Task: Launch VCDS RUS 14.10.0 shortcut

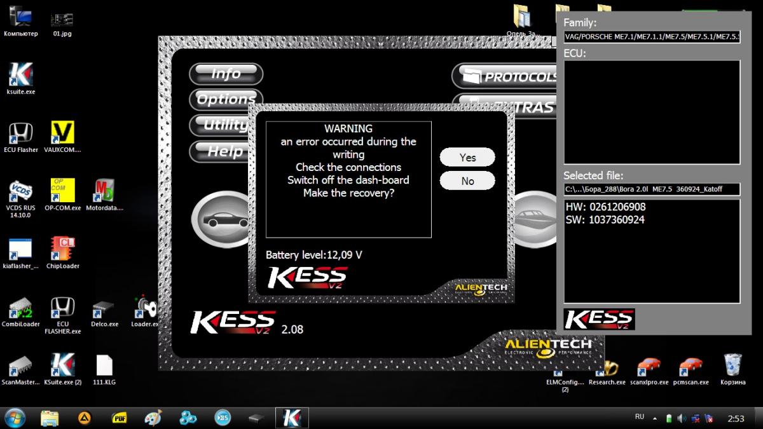Action: pos(20,198)
